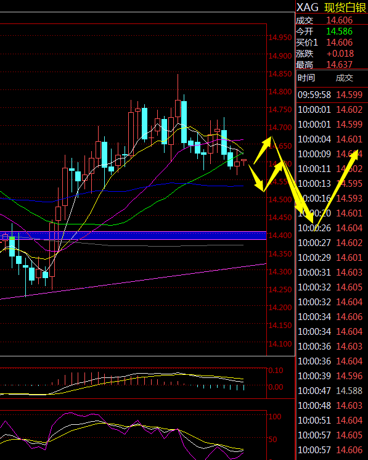368x460 pixels.
Task: Select the rising magenta trendline
Action: coord(133,281)
